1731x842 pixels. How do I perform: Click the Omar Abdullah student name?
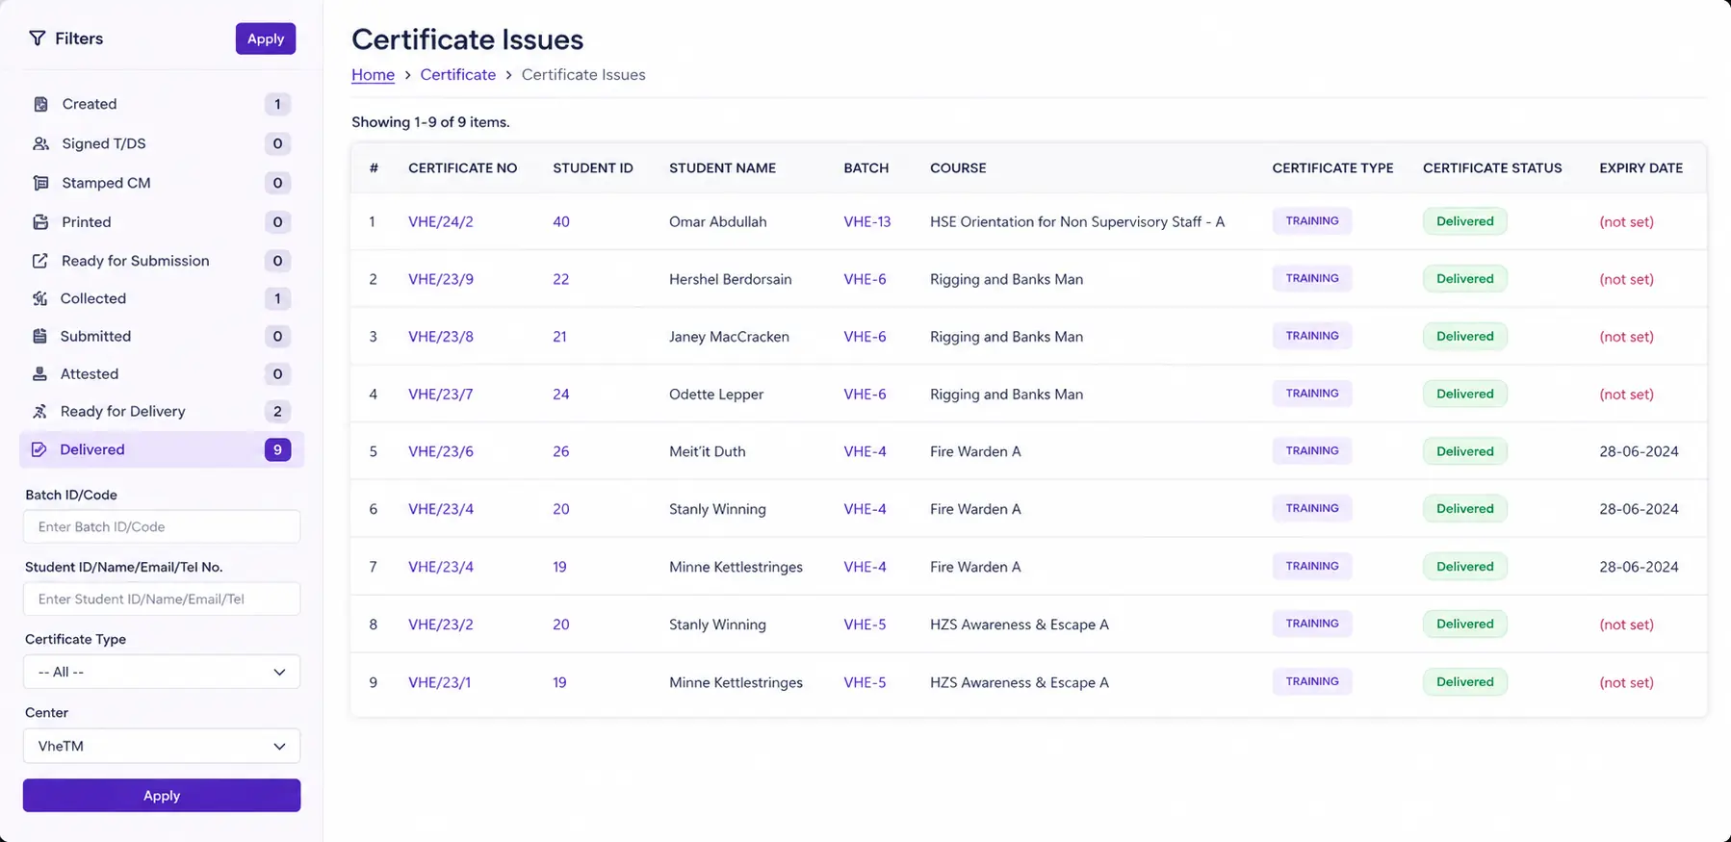tap(718, 221)
